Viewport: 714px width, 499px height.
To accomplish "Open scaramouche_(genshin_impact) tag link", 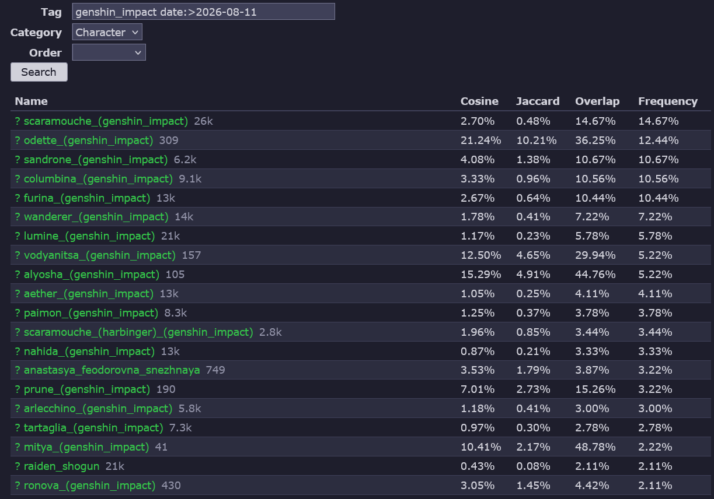I will click(x=106, y=121).
